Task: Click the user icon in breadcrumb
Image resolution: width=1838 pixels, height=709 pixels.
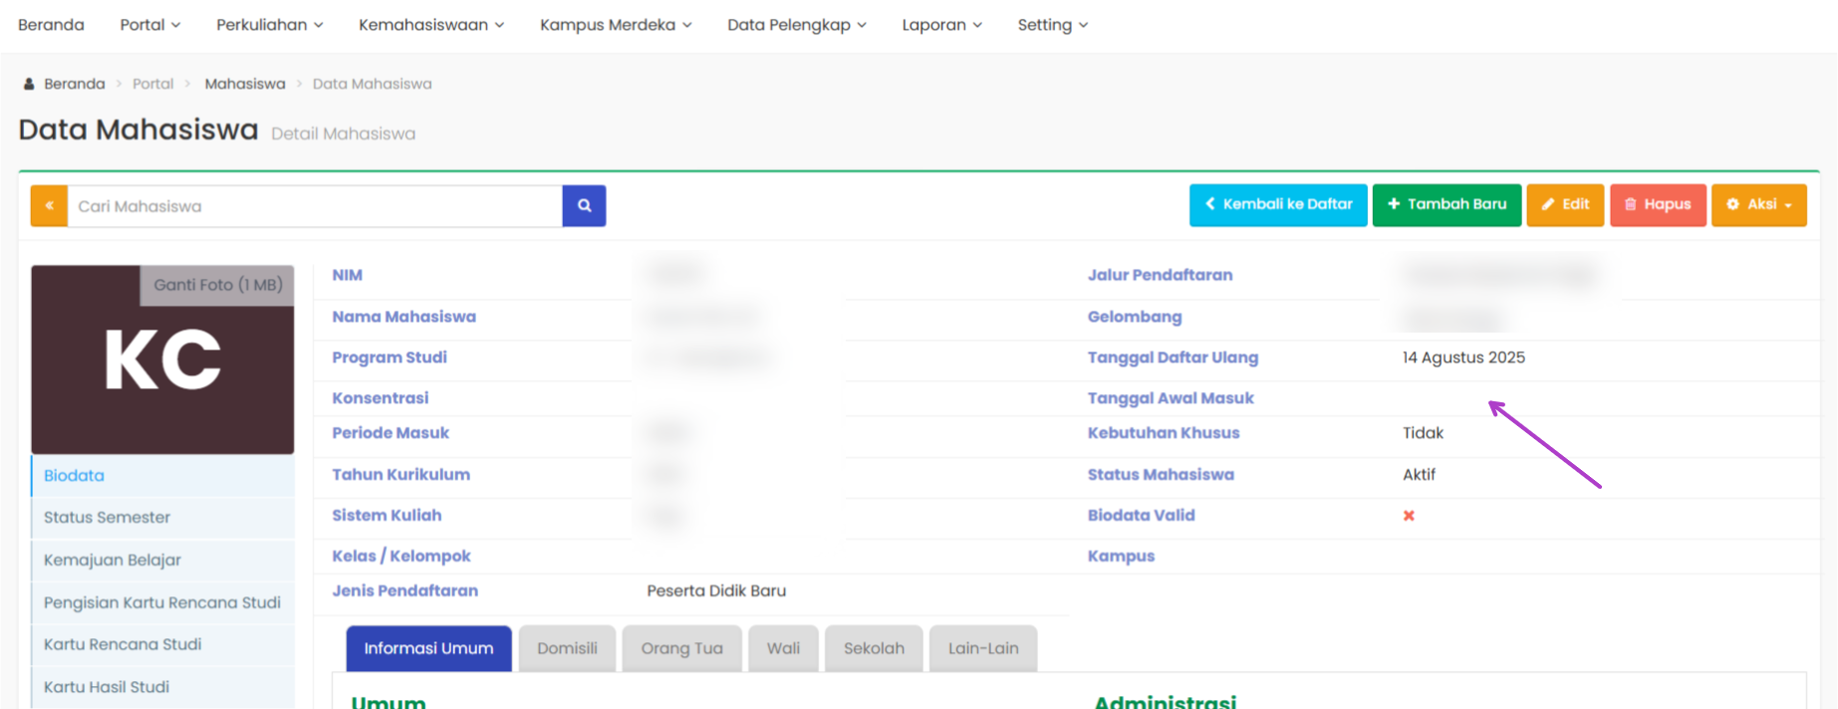Action: pyautogui.click(x=29, y=85)
